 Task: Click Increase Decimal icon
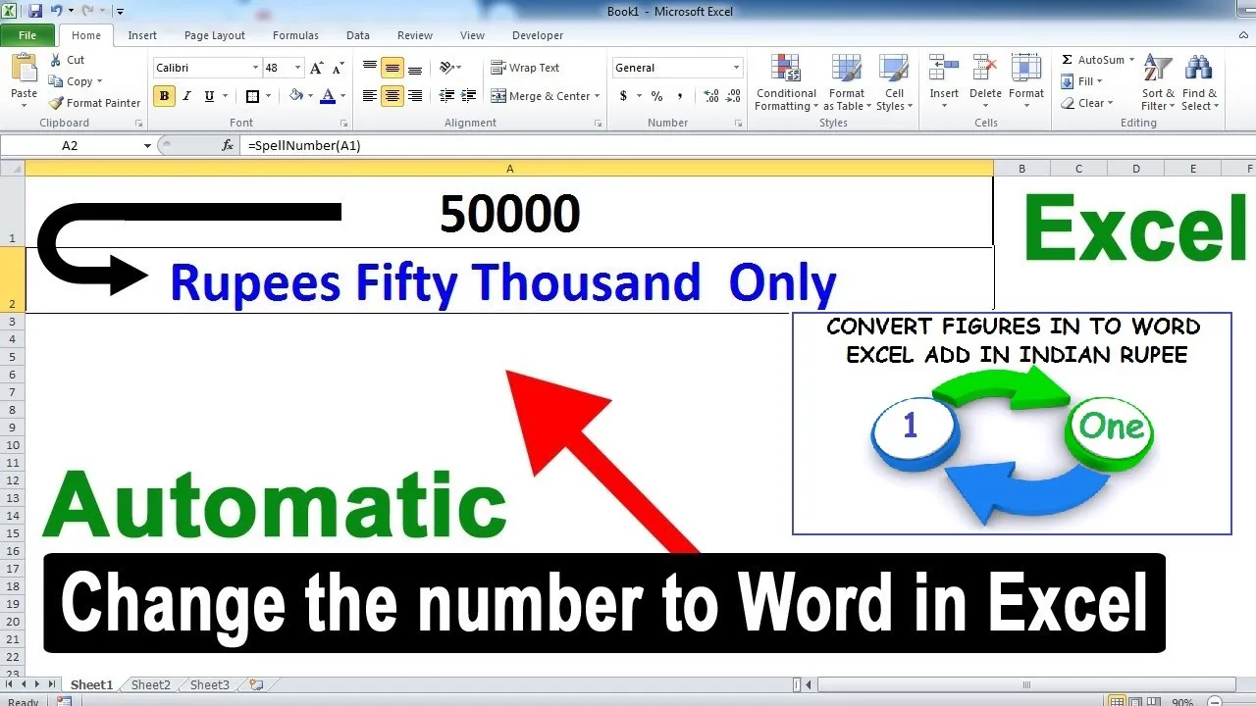(709, 96)
